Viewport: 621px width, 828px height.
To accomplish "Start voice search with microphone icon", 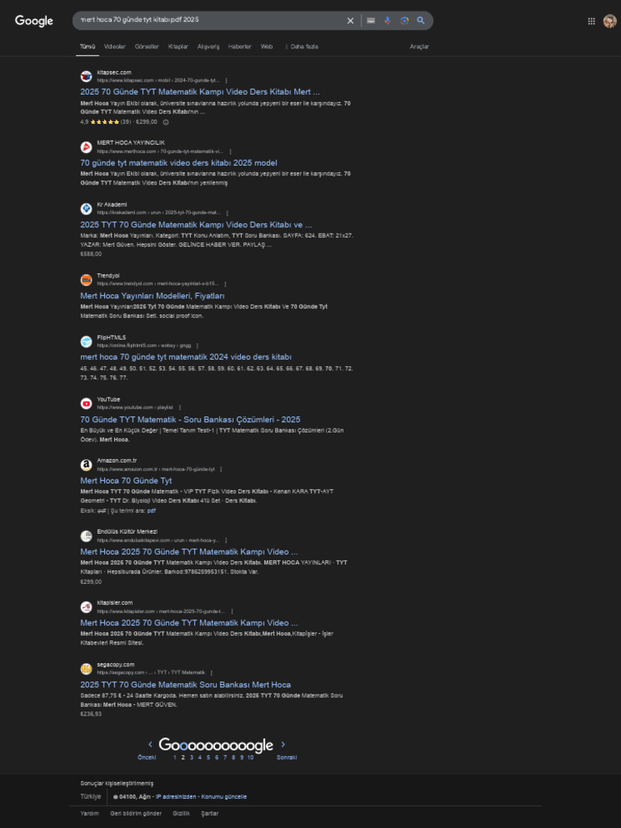I will 387,20.
